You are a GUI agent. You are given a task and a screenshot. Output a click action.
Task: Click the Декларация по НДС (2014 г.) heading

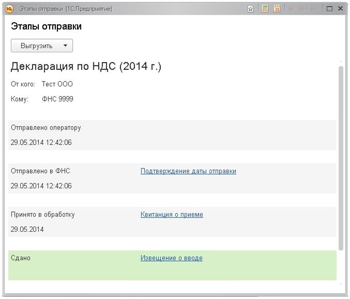click(86, 67)
